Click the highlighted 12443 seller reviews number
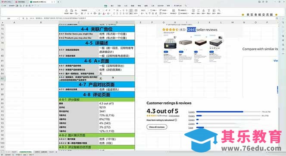Image resolution: width=286 pixels, height=156 pixels. 191,30
